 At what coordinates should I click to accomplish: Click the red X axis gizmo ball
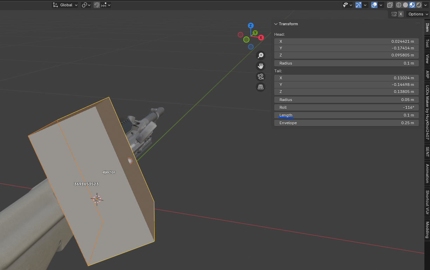click(261, 38)
